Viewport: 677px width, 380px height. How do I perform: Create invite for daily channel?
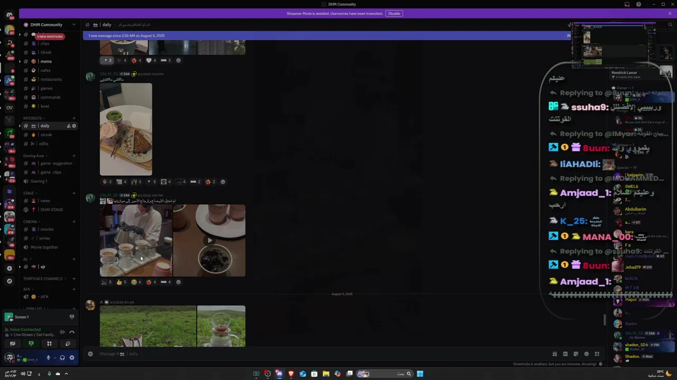(x=68, y=126)
